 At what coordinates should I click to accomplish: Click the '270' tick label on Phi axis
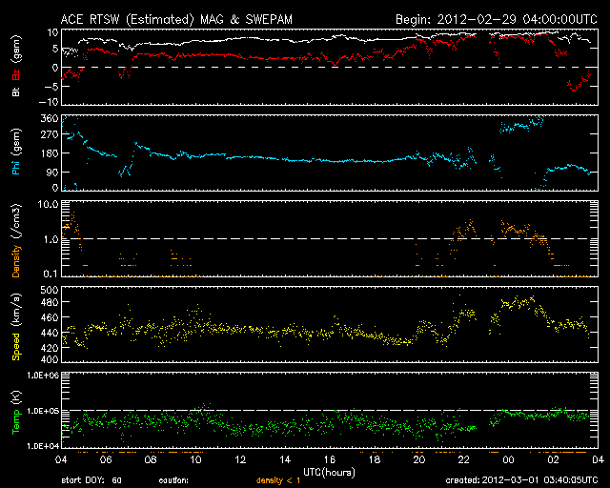click(x=50, y=134)
